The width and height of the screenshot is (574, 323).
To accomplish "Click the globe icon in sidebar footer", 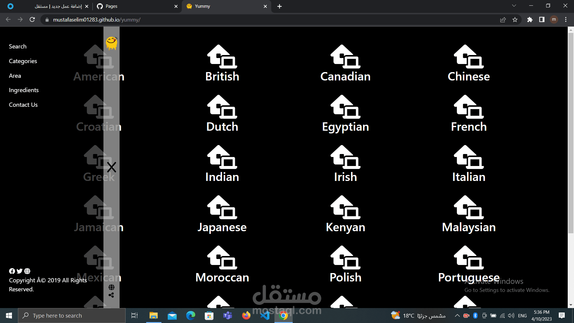I will pos(27,271).
